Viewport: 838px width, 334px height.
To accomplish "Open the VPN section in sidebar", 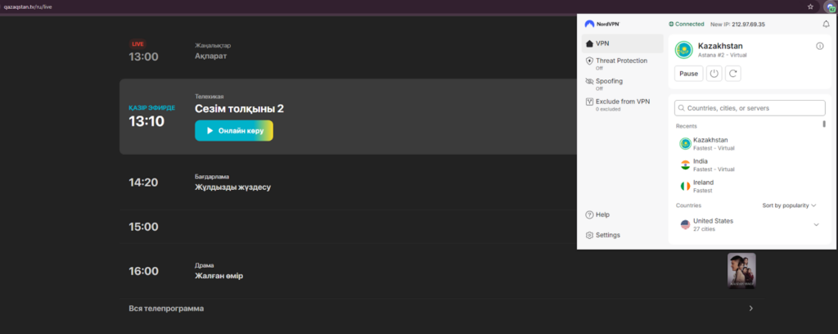I will click(x=622, y=44).
